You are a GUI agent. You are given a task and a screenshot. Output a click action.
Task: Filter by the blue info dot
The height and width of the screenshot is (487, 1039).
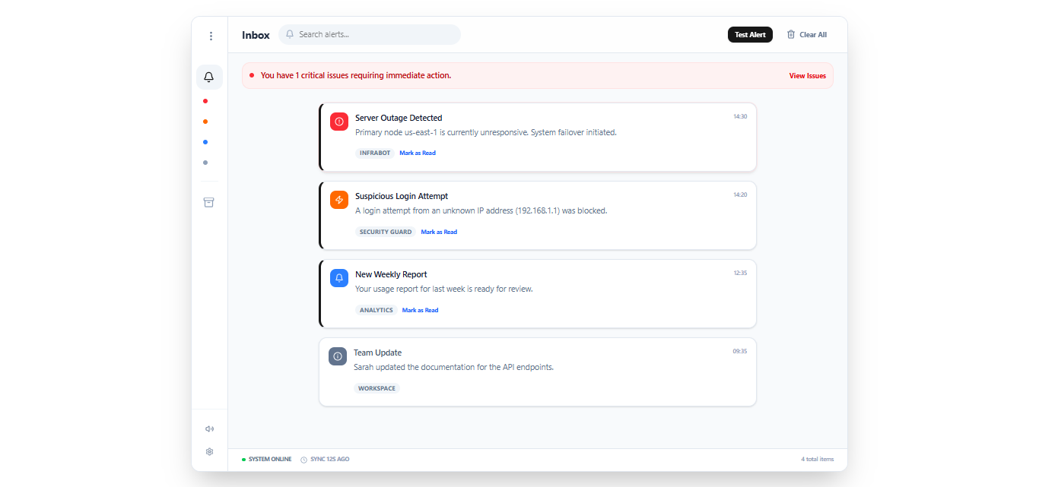pos(205,142)
